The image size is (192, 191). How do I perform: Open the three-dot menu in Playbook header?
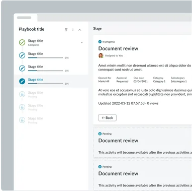(73, 30)
